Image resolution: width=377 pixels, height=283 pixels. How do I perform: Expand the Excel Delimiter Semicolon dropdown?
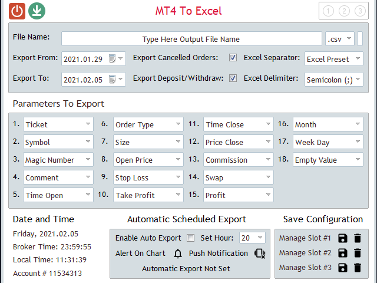click(x=334, y=80)
